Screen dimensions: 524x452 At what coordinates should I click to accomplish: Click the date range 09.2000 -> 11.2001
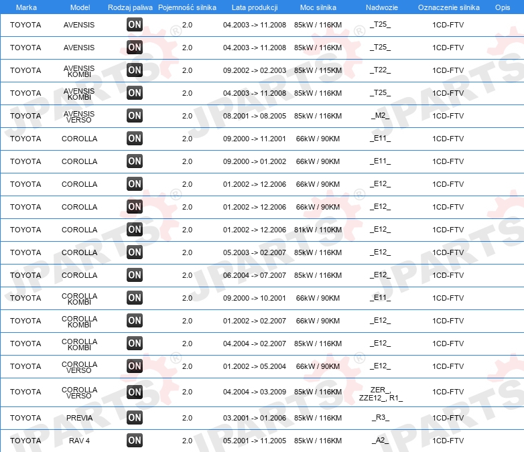pos(255,139)
